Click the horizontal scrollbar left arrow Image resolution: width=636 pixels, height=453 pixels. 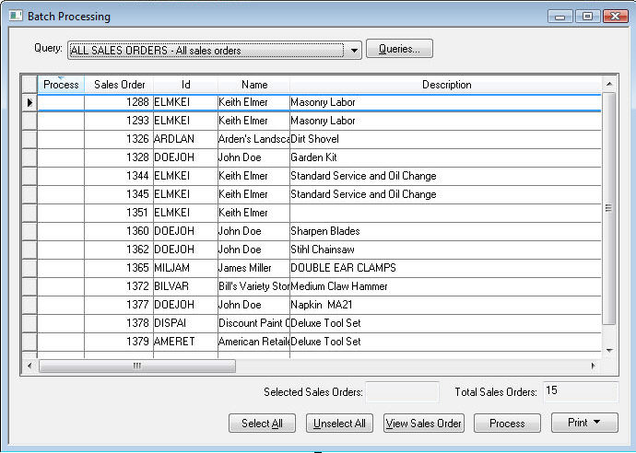click(x=30, y=366)
